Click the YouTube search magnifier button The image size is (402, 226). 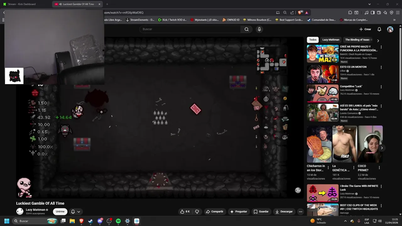[247, 29]
